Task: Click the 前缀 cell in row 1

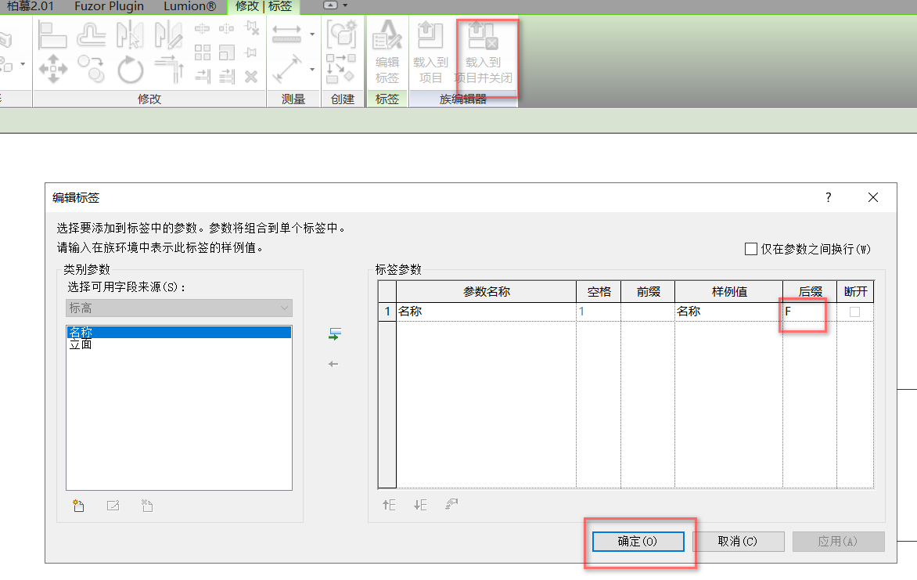Action: (647, 312)
